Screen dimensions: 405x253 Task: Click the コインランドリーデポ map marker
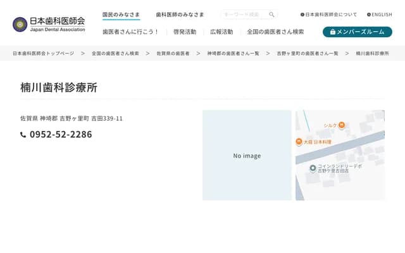click(x=312, y=168)
